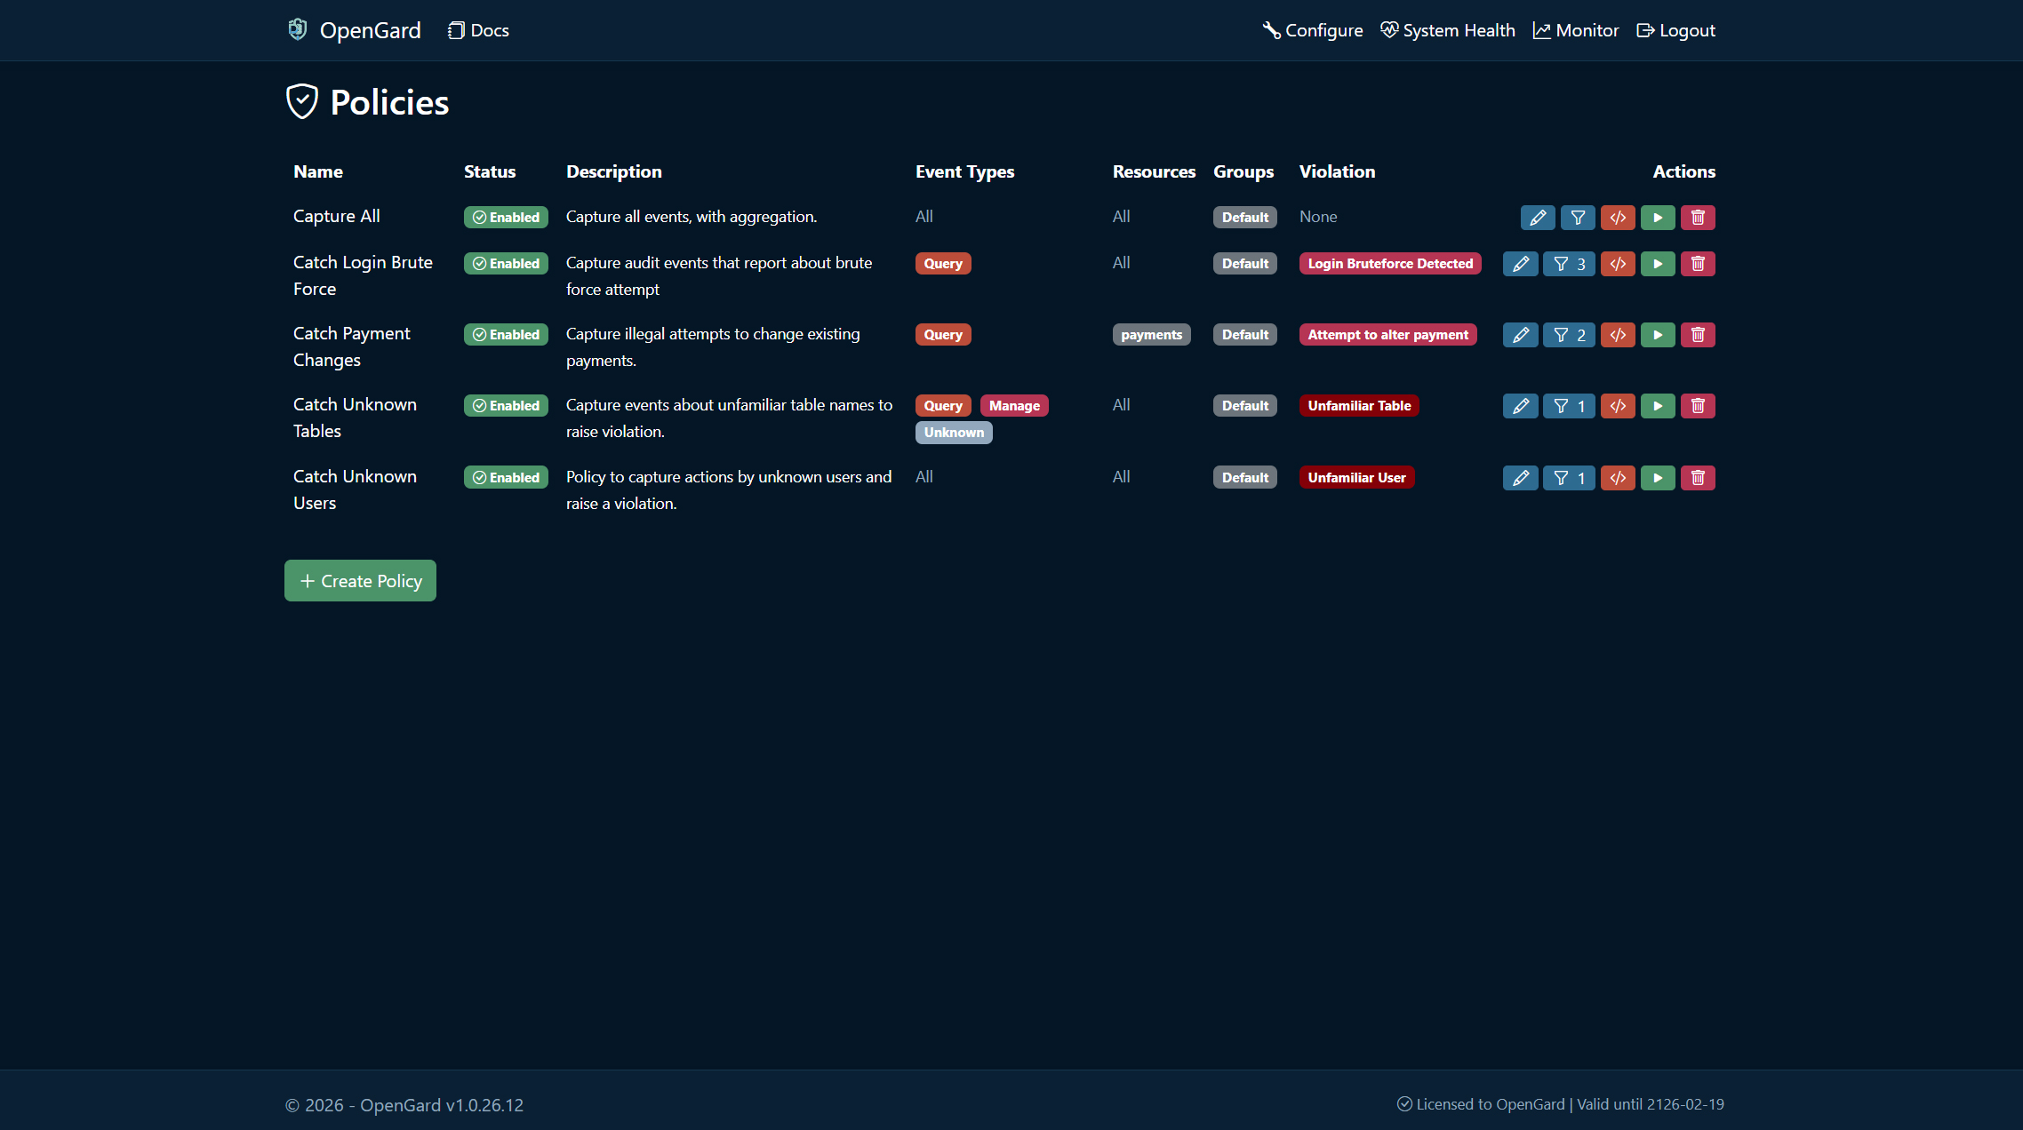Open the Monitor view

point(1575,29)
